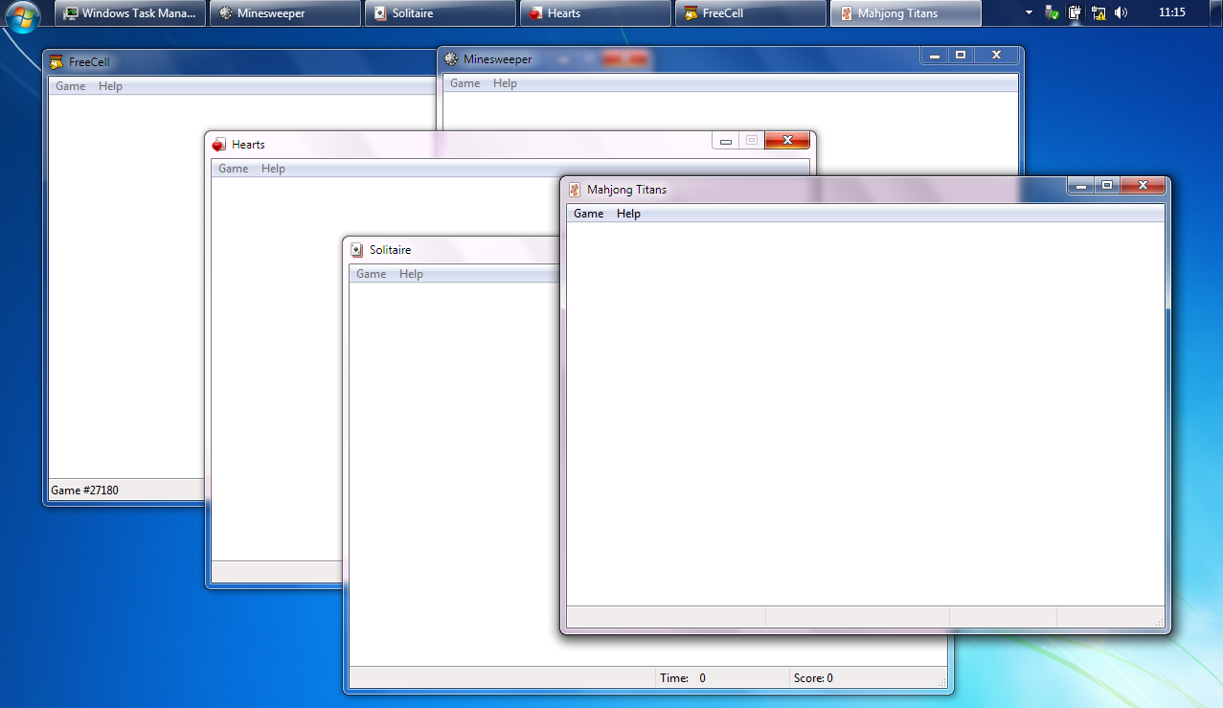
Task: Maximize the Minesweeper window
Action: (x=961, y=56)
